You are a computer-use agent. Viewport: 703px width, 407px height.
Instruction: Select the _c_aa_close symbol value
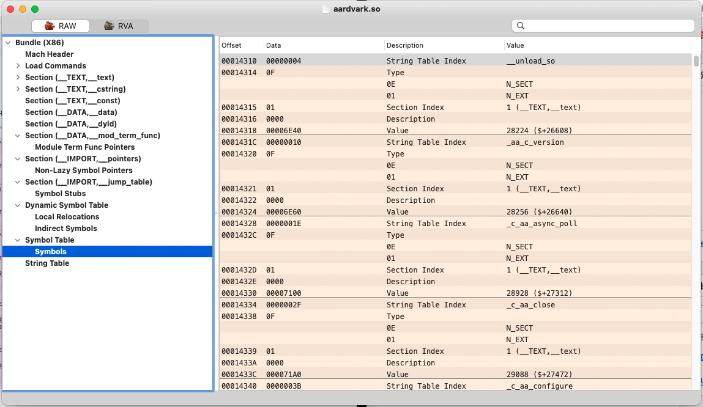point(530,305)
